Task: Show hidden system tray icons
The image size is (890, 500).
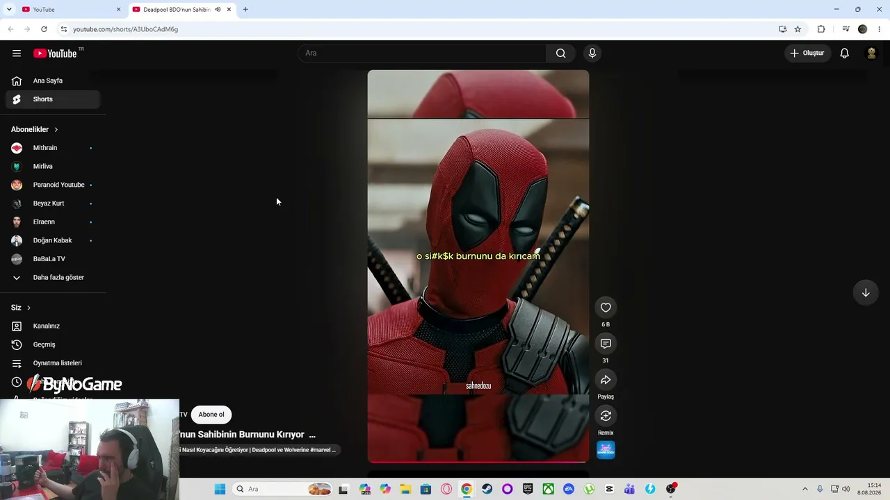Action: [805, 489]
